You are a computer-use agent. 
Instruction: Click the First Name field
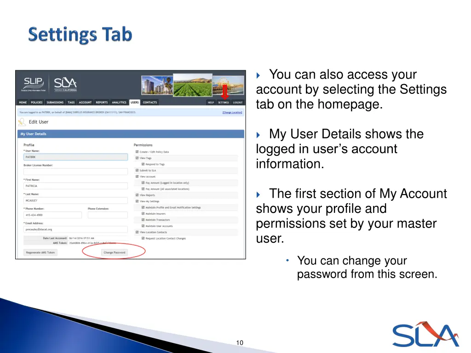pos(75,186)
